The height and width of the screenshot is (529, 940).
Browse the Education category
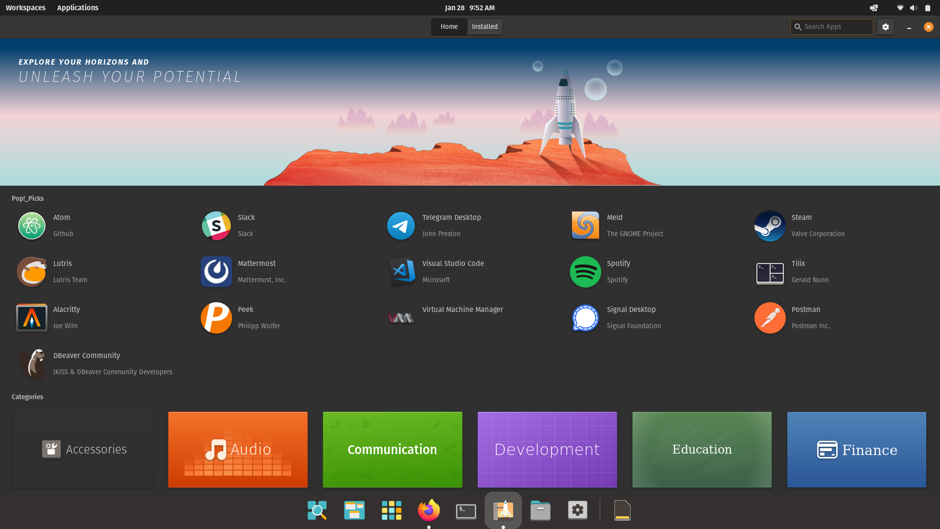[702, 450]
